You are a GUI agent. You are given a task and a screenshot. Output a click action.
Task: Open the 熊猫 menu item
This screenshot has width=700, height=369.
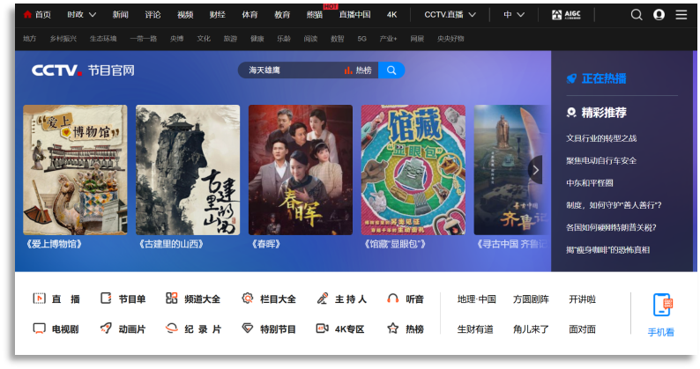[x=315, y=15]
